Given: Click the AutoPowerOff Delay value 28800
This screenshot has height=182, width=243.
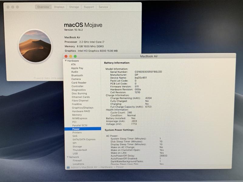Looking at the screenshot, I should (163, 156).
